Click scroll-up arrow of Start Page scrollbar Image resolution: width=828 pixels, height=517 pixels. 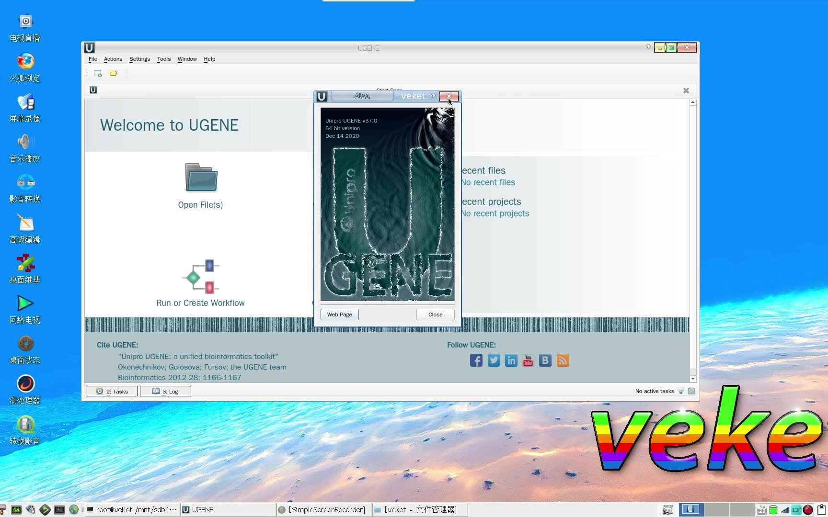(x=693, y=102)
